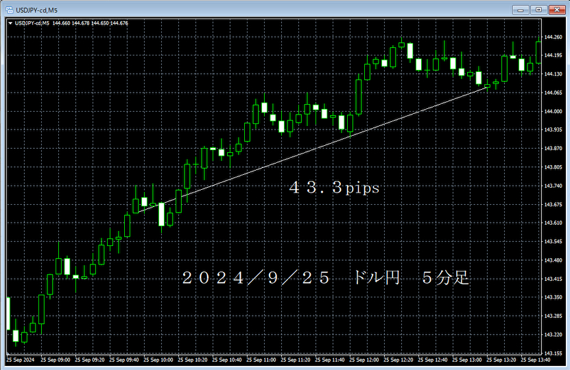Click the 144.065 price scale value
Image resolution: width=570 pixels, height=370 pixels.
point(554,92)
